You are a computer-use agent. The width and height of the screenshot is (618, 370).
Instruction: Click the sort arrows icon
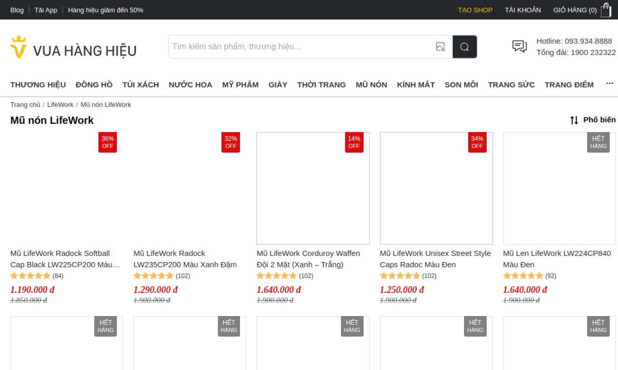(574, 120)
